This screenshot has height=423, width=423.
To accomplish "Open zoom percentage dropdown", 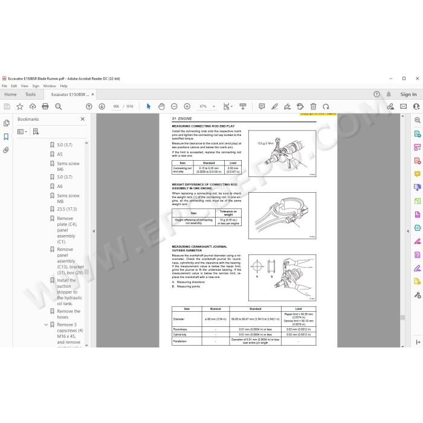I will point(214,106).
